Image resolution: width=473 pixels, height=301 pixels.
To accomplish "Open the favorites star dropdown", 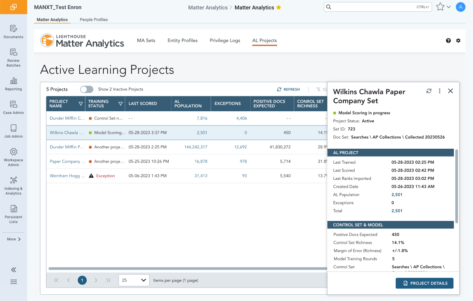I will (x=443, y=7).
